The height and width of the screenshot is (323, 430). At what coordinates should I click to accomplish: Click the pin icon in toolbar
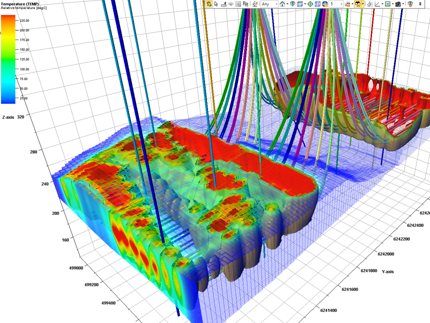point(419,4)
